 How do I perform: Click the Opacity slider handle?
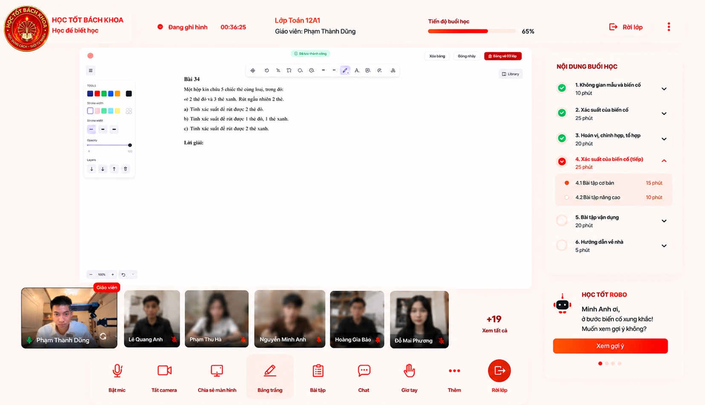click(130, 145)
